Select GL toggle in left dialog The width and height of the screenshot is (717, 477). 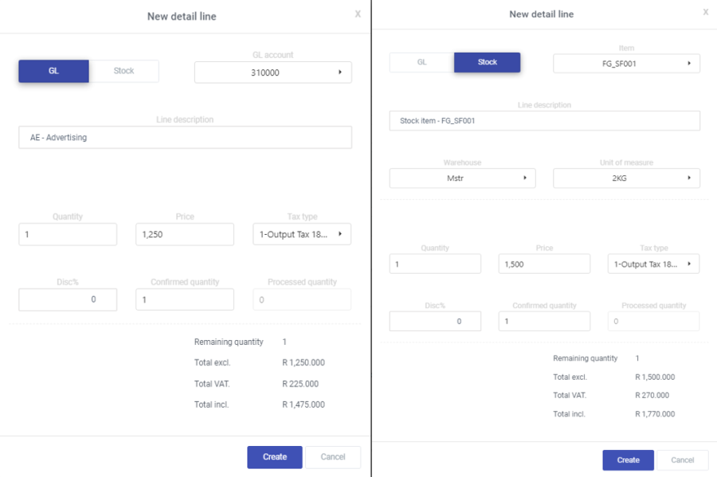tap(53, 71)
